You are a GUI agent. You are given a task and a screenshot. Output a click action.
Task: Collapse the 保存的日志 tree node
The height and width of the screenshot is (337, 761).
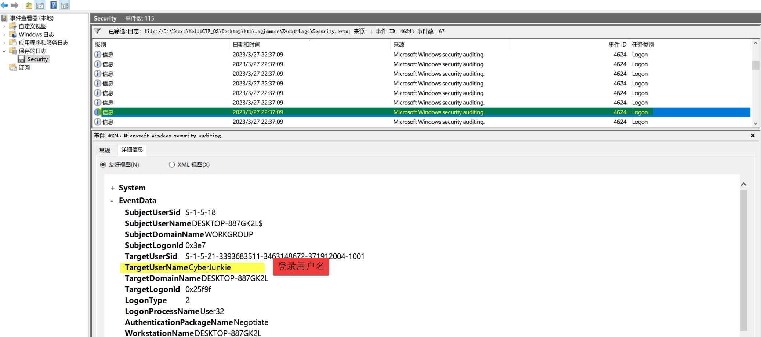(4, 51)
